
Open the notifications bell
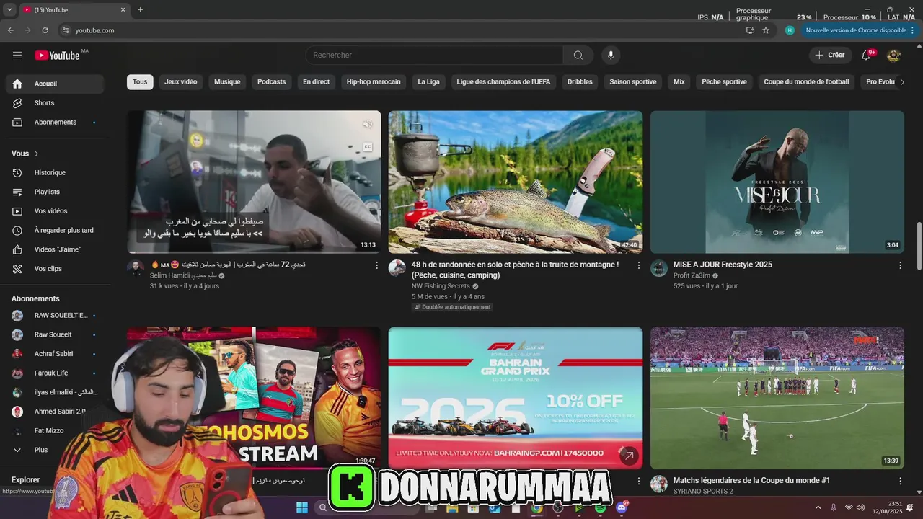867,55
